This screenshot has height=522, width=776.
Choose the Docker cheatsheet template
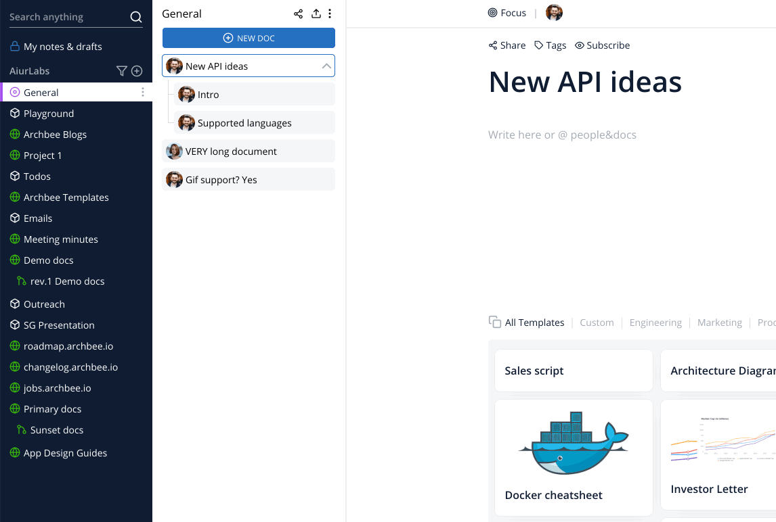tap(574, 457)
